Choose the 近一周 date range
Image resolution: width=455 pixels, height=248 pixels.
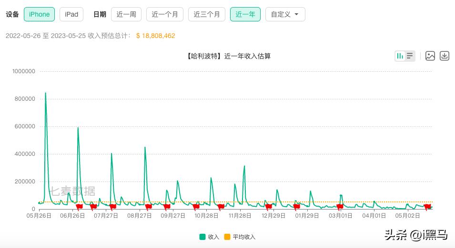pos(126,14)
